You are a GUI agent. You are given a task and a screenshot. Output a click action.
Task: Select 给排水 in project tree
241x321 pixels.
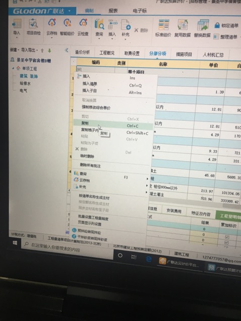pyautogui.click(x=25, y=83)
